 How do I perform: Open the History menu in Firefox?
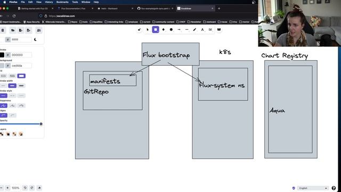[48, 2]
